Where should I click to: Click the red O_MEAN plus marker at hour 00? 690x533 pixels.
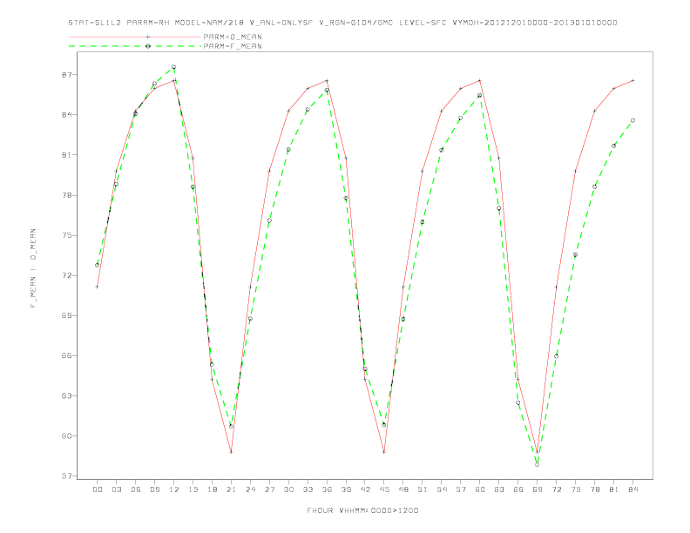tap(97, 287)
